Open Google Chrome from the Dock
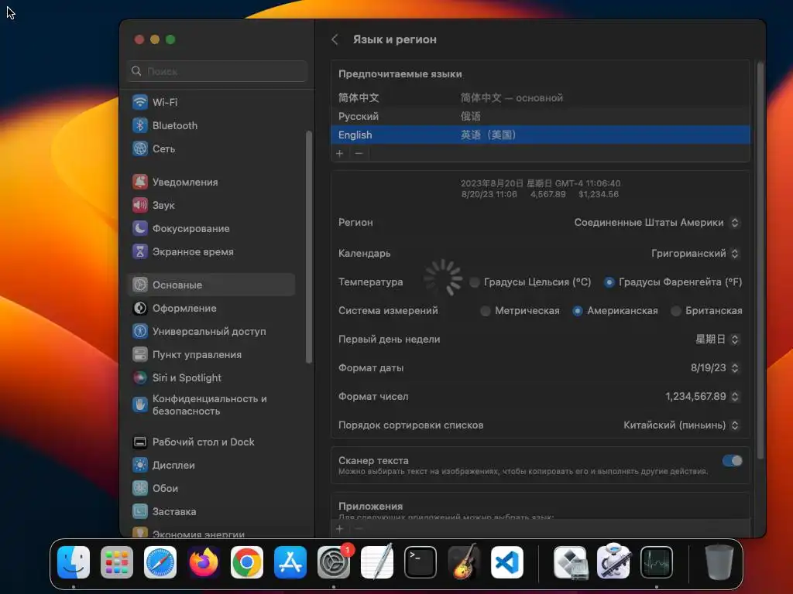Viewport: 793px width, 594px height. pos(247,562)
